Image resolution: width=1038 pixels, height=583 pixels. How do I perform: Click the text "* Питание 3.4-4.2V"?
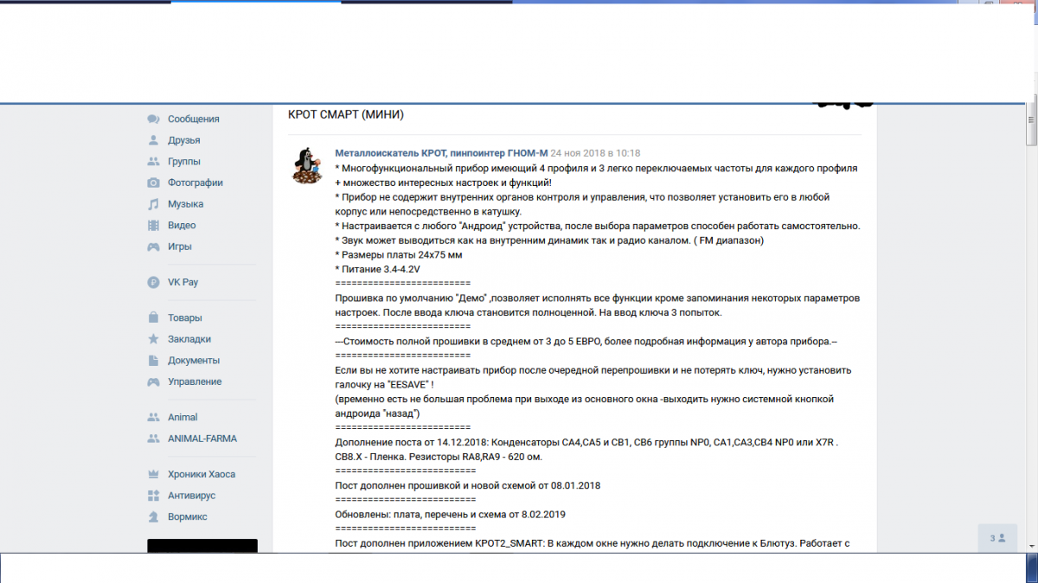click(x=380, y=270)
